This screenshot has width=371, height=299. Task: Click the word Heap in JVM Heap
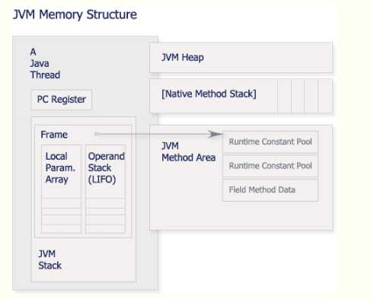coord(193,58)
